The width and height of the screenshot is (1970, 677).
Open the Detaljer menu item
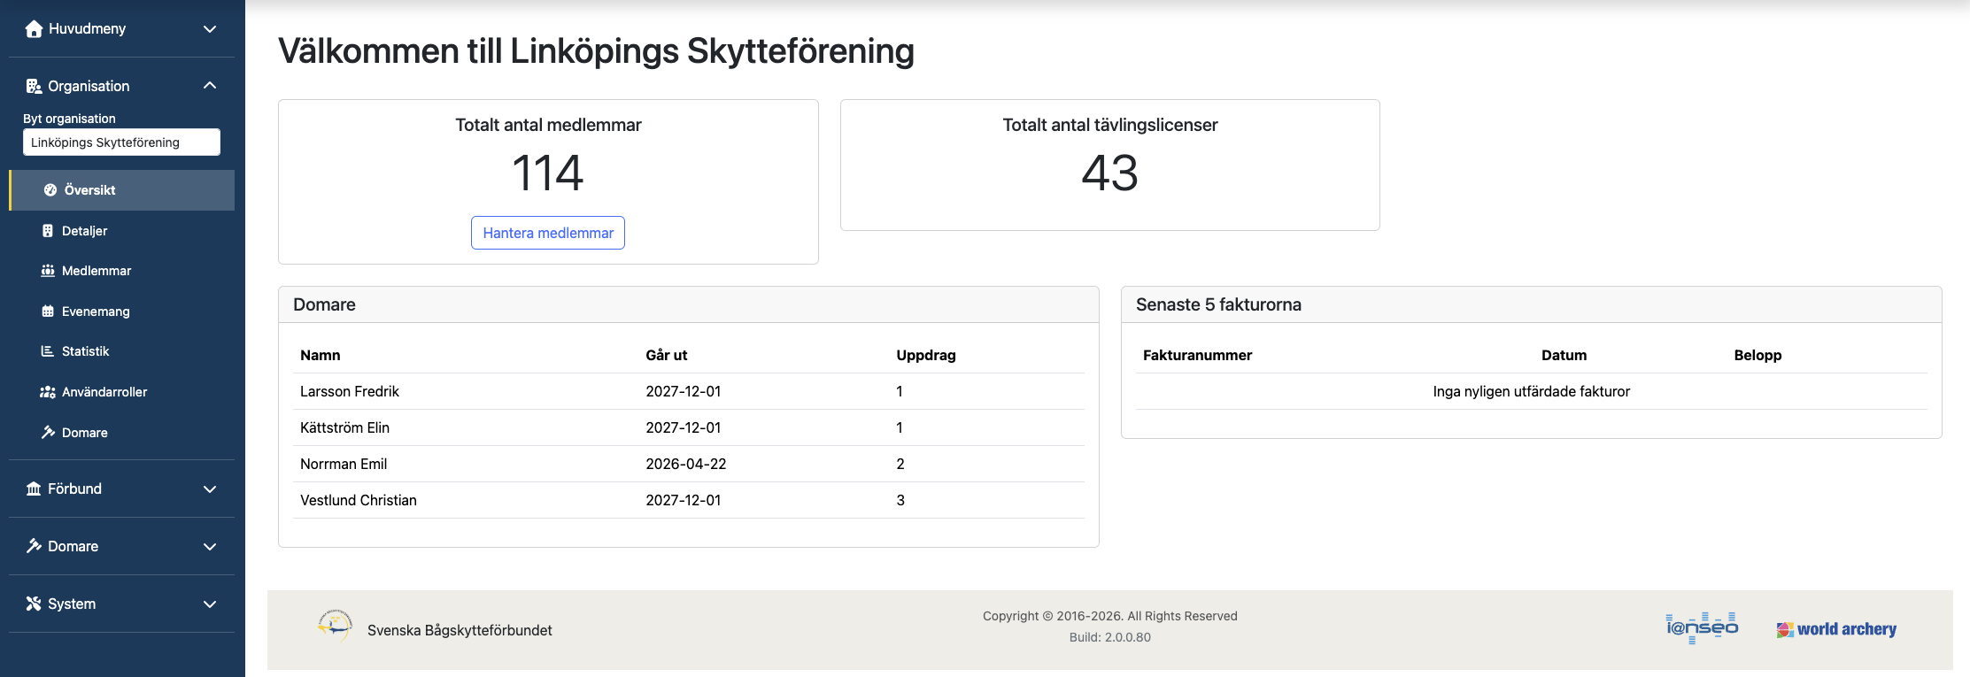point(122,231)
